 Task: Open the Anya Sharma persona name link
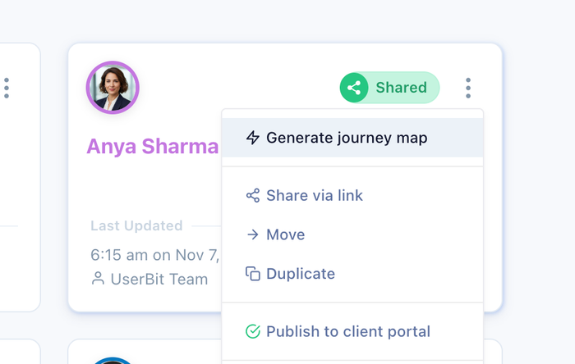(153, 147)
